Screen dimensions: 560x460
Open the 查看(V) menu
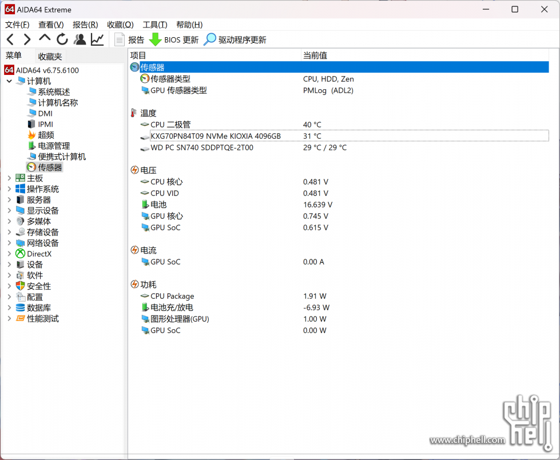click(x=51, y=25)
